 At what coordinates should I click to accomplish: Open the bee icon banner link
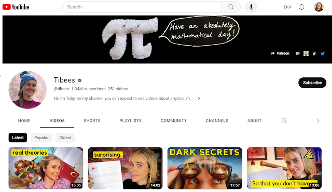point(306,53)
